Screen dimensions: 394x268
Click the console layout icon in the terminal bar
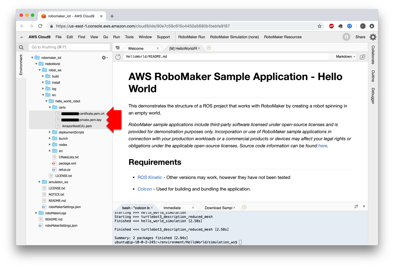pos(356,206)
